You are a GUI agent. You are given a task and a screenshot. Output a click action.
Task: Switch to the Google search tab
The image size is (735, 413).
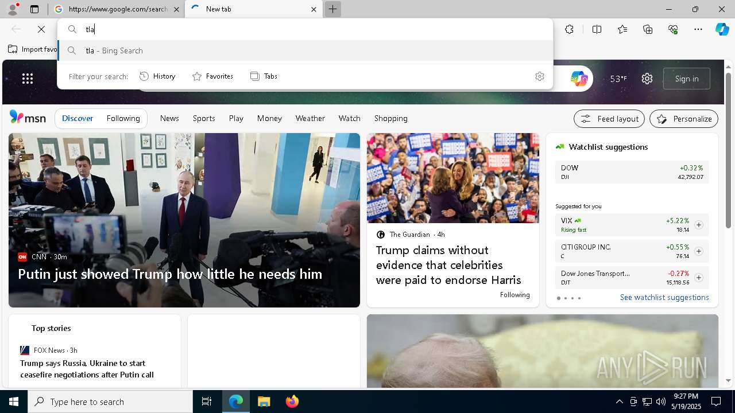pyautogui.click(x=117, y=9)
